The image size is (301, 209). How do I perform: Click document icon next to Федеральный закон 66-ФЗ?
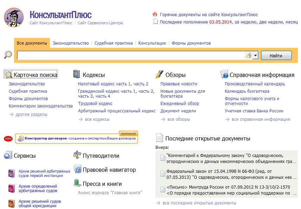point(163,174)
